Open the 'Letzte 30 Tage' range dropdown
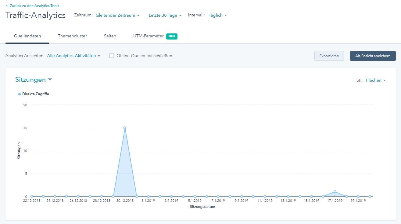The width and height of the screenshot is (401, 224). coord(165,15)
